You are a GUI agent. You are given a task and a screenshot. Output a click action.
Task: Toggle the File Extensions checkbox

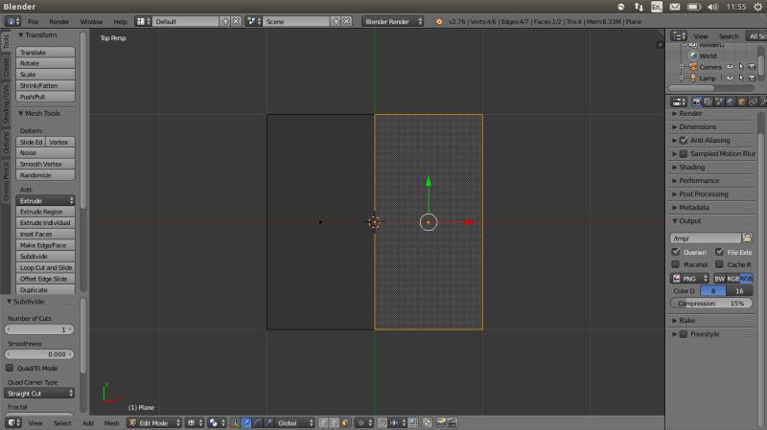(x=719, y=252)
